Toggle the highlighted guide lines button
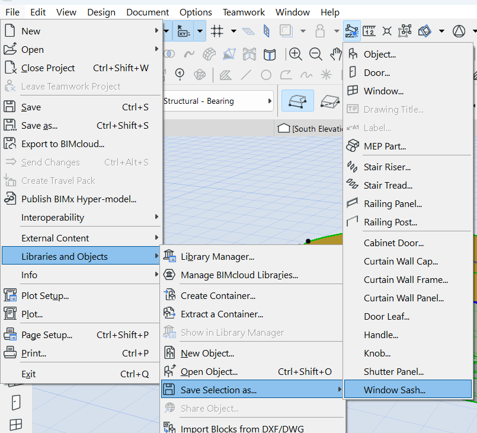Viewport: 477px width, 433px height. pyautogui.click(x=351, y=31)
